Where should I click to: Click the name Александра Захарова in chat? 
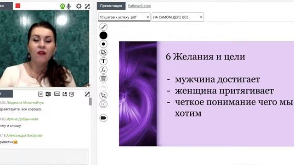coord(24,135)
